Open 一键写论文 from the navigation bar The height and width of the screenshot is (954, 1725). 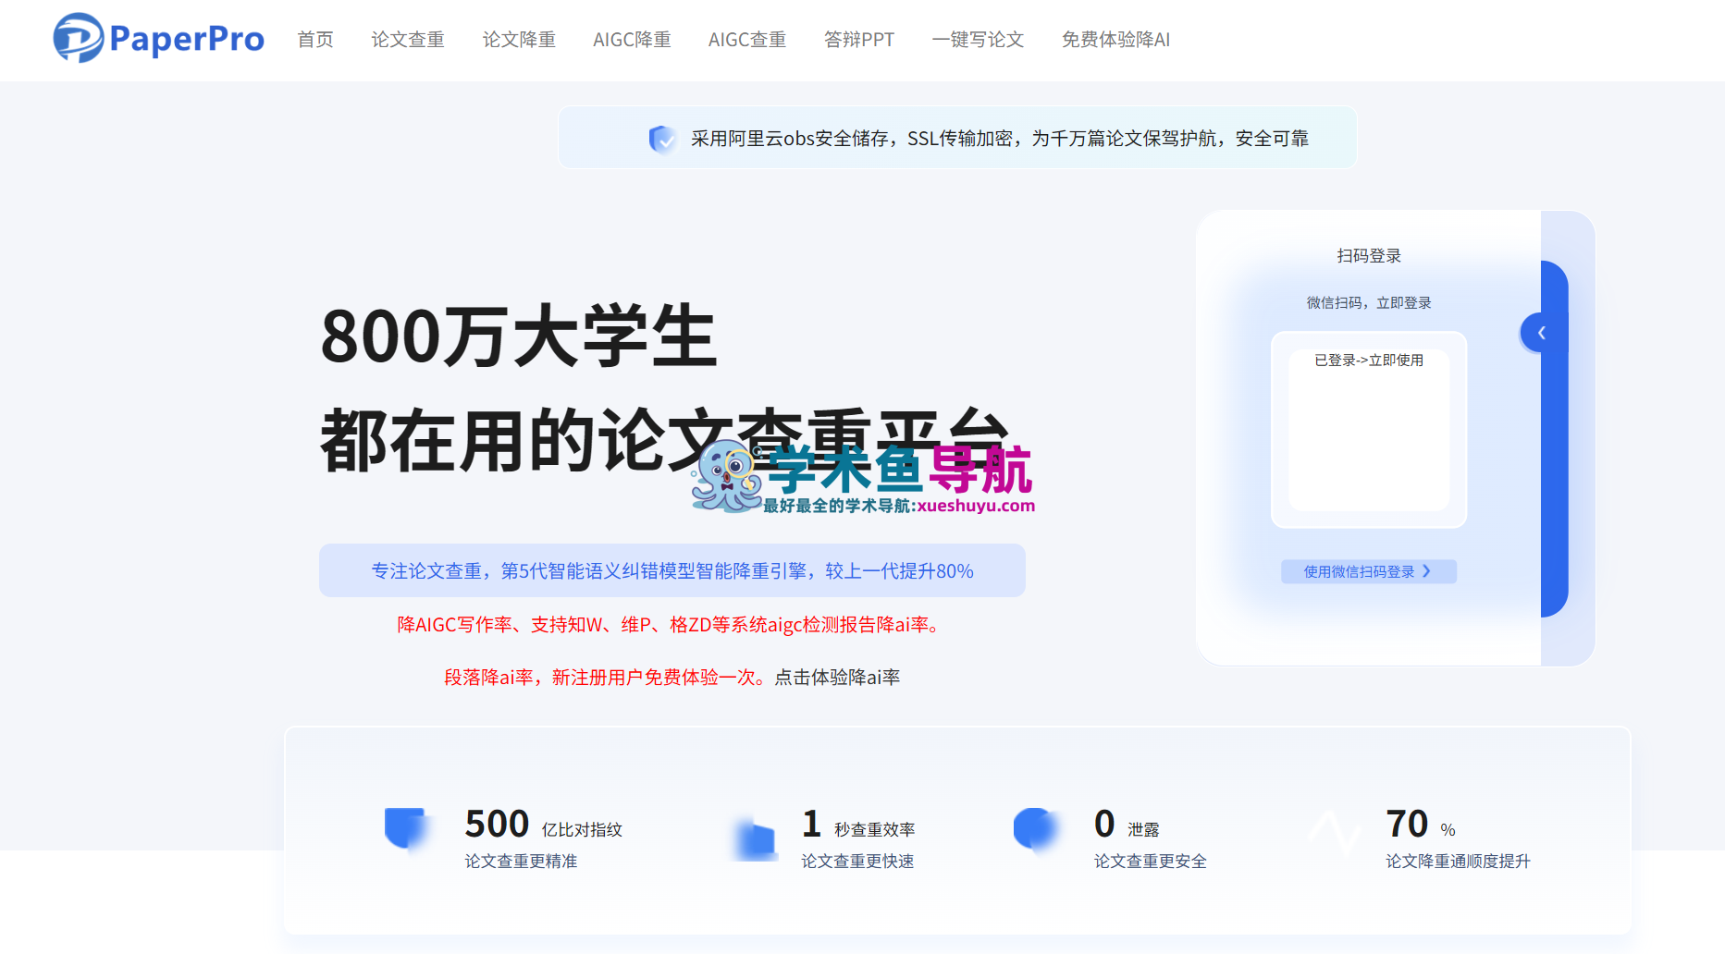[978, 40]
